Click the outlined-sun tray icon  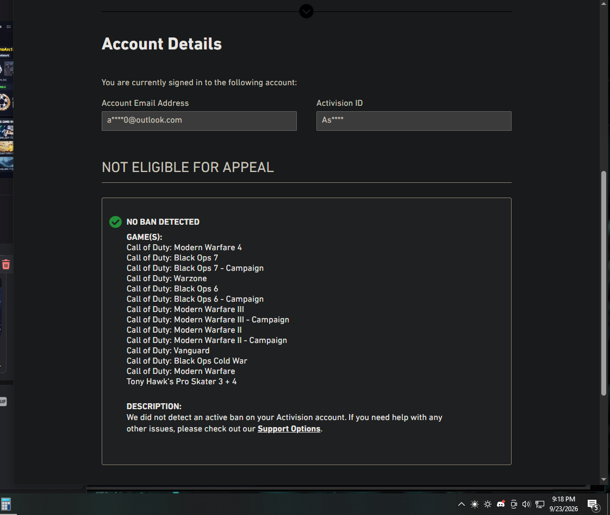click(488, 504)
